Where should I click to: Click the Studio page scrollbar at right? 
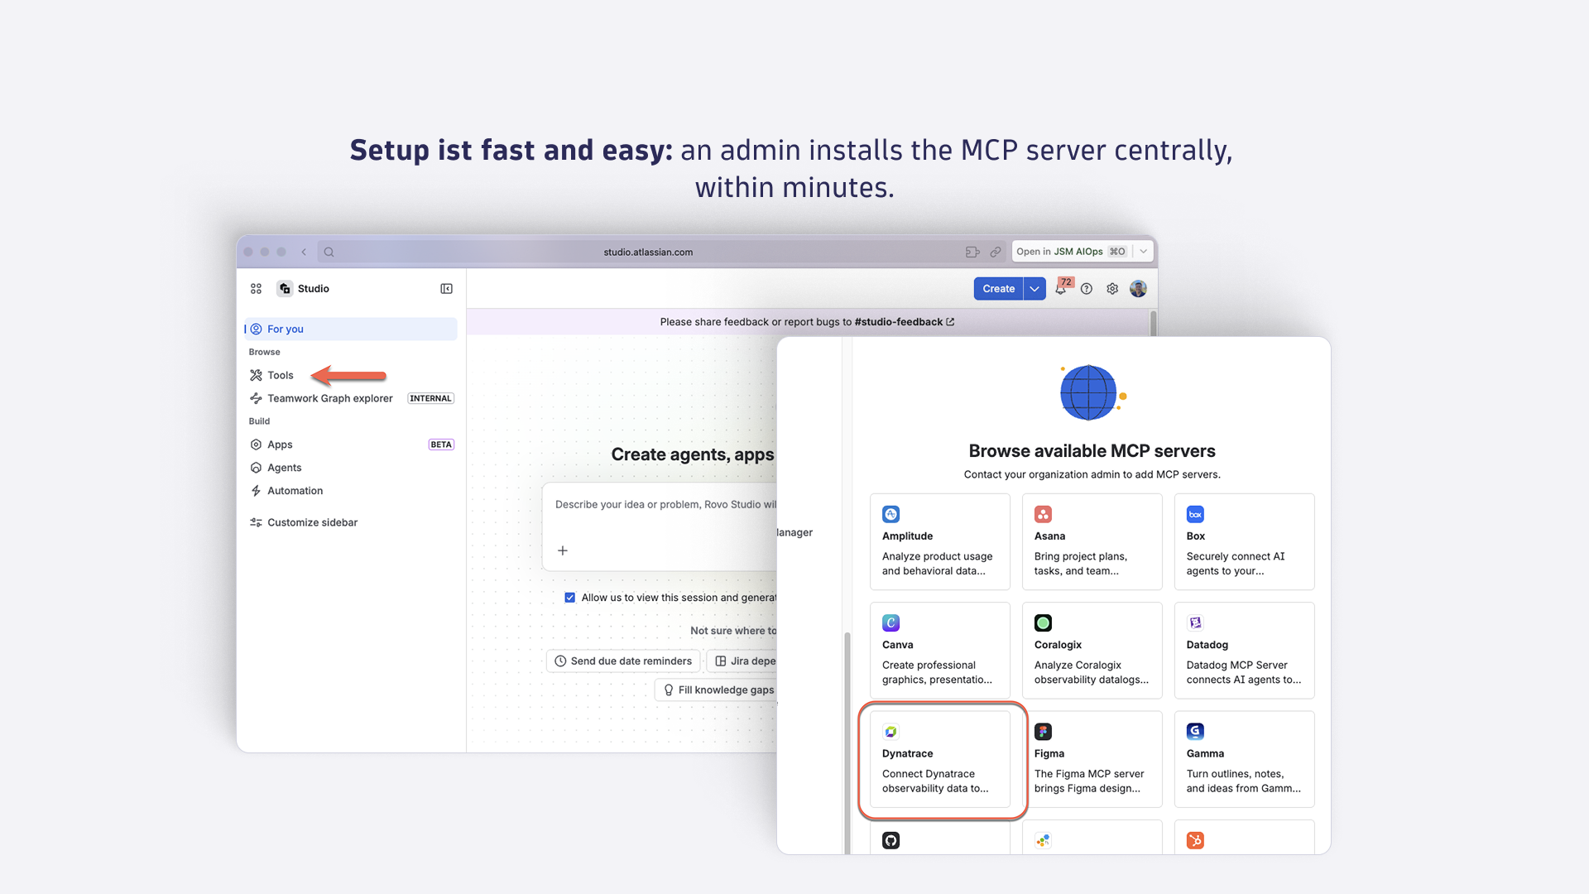[1153, 324]
